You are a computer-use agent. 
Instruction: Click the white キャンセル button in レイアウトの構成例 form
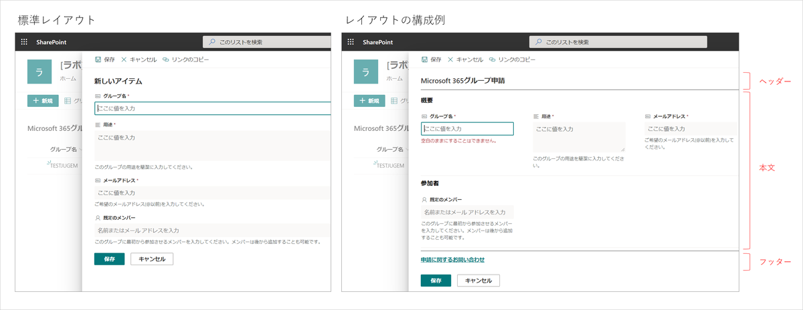[x=478, y=281]
